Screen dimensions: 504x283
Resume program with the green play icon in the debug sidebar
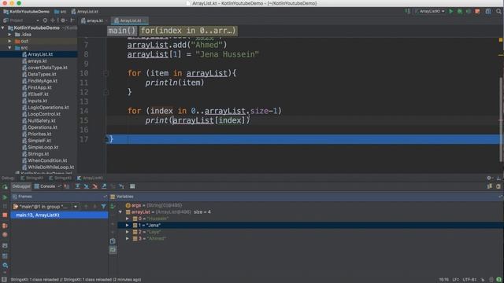tap(5, 197)
